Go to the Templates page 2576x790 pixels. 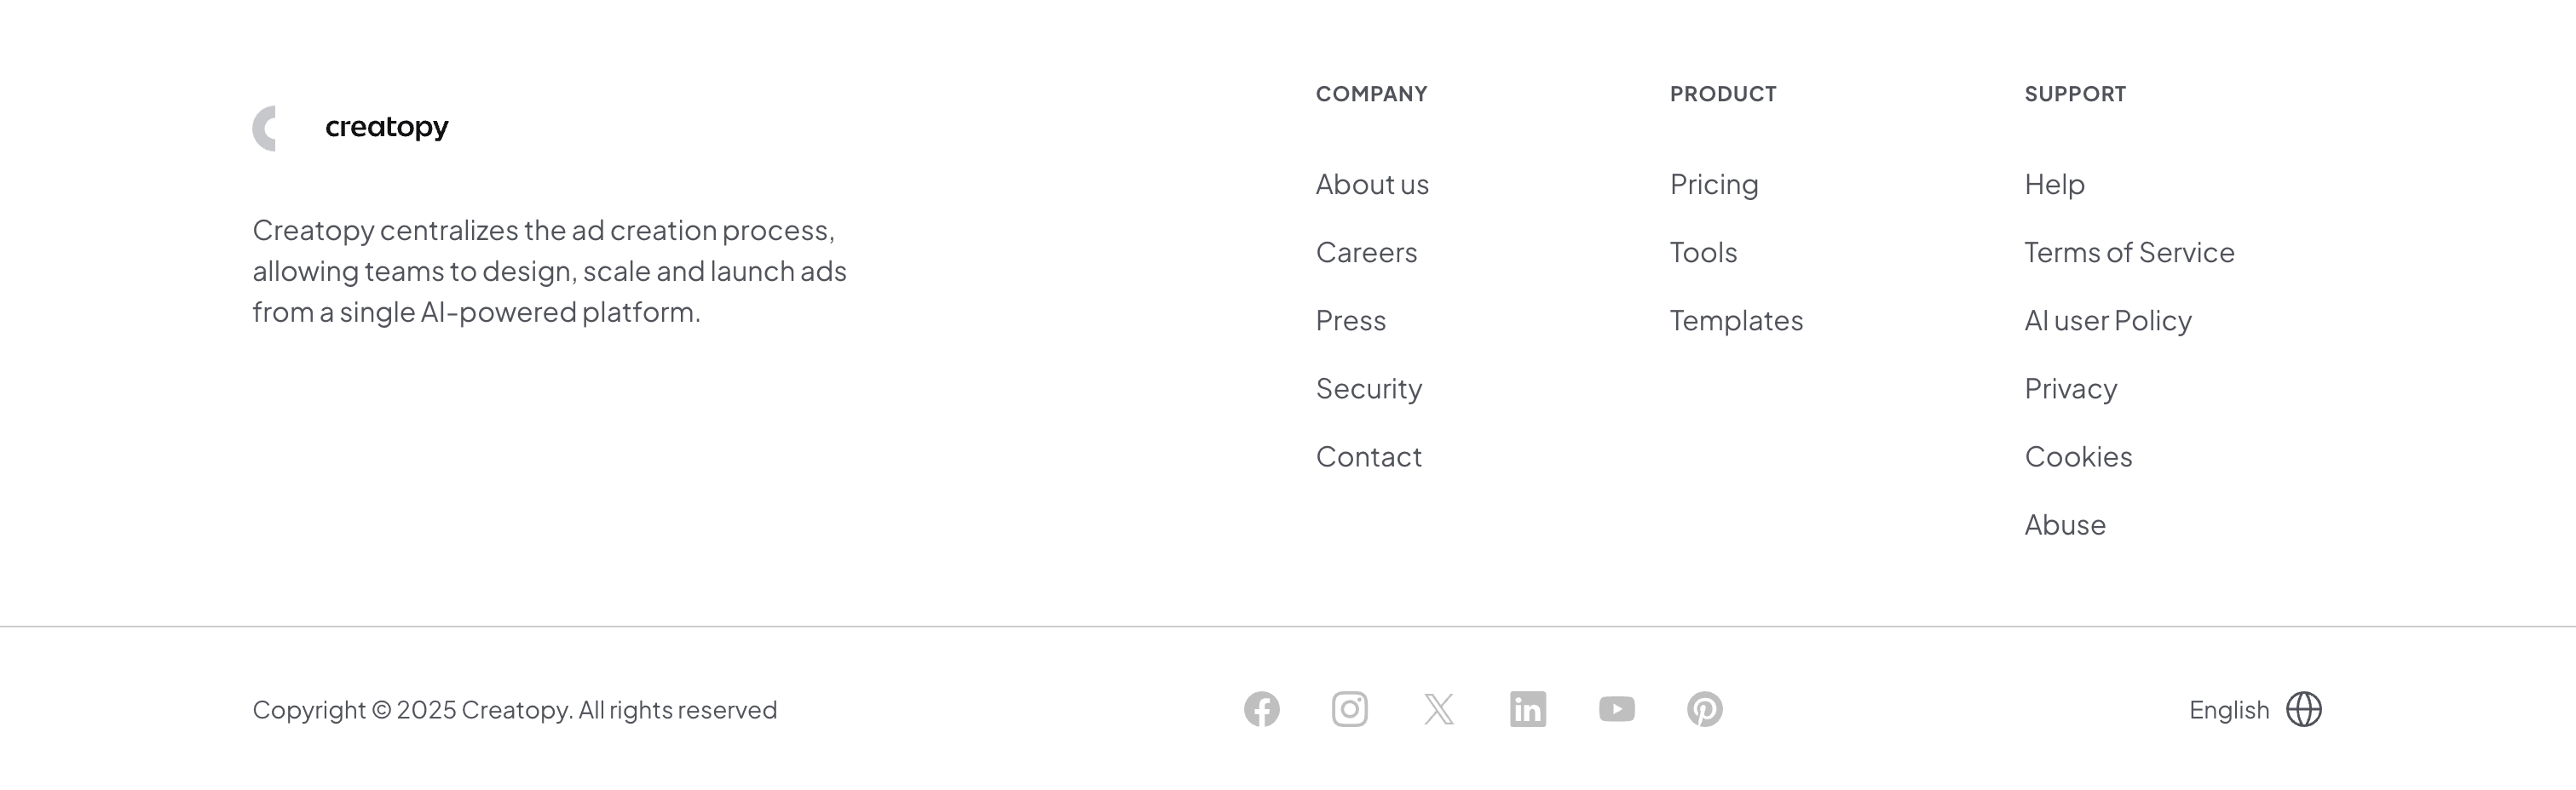[x=1736, y=321]
